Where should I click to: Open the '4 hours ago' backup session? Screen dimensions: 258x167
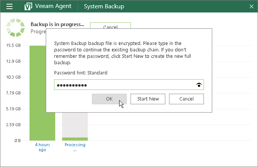coord(42,147)
